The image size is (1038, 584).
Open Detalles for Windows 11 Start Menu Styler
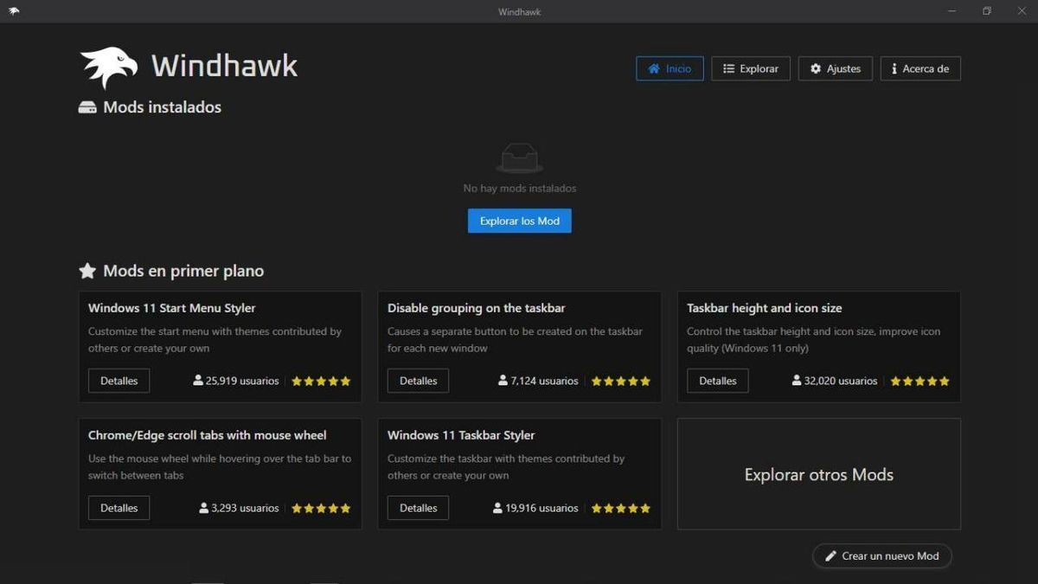point(119,381)
